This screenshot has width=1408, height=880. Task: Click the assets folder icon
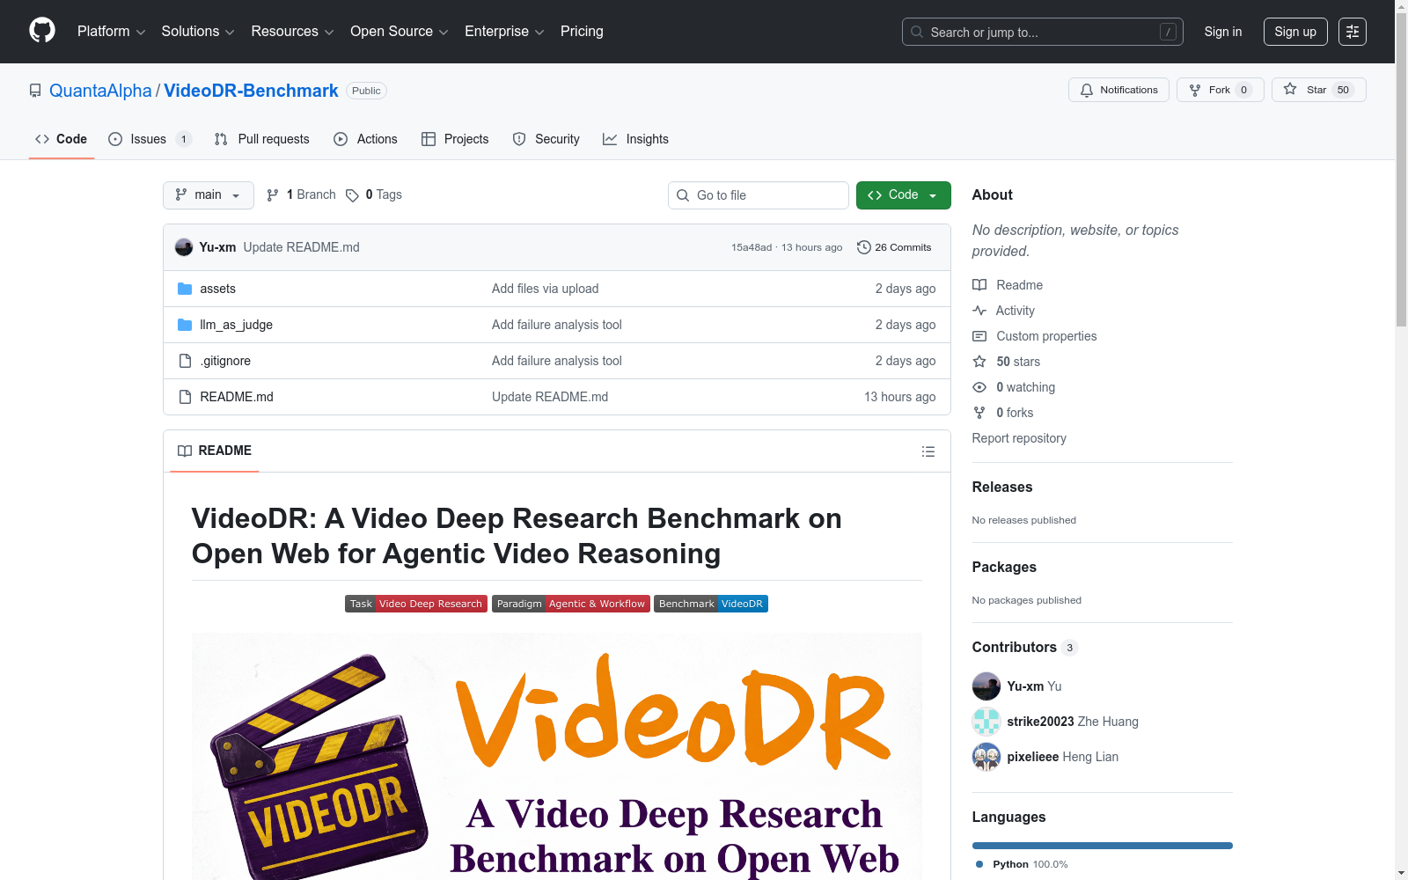click(x=185, y=289)
